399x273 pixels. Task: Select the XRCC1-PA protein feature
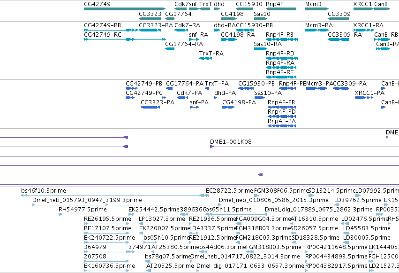364,98
